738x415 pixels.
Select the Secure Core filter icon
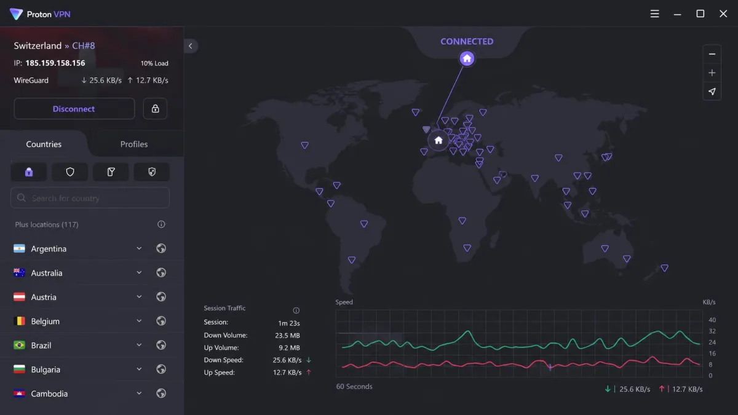[x=29, y=172]
